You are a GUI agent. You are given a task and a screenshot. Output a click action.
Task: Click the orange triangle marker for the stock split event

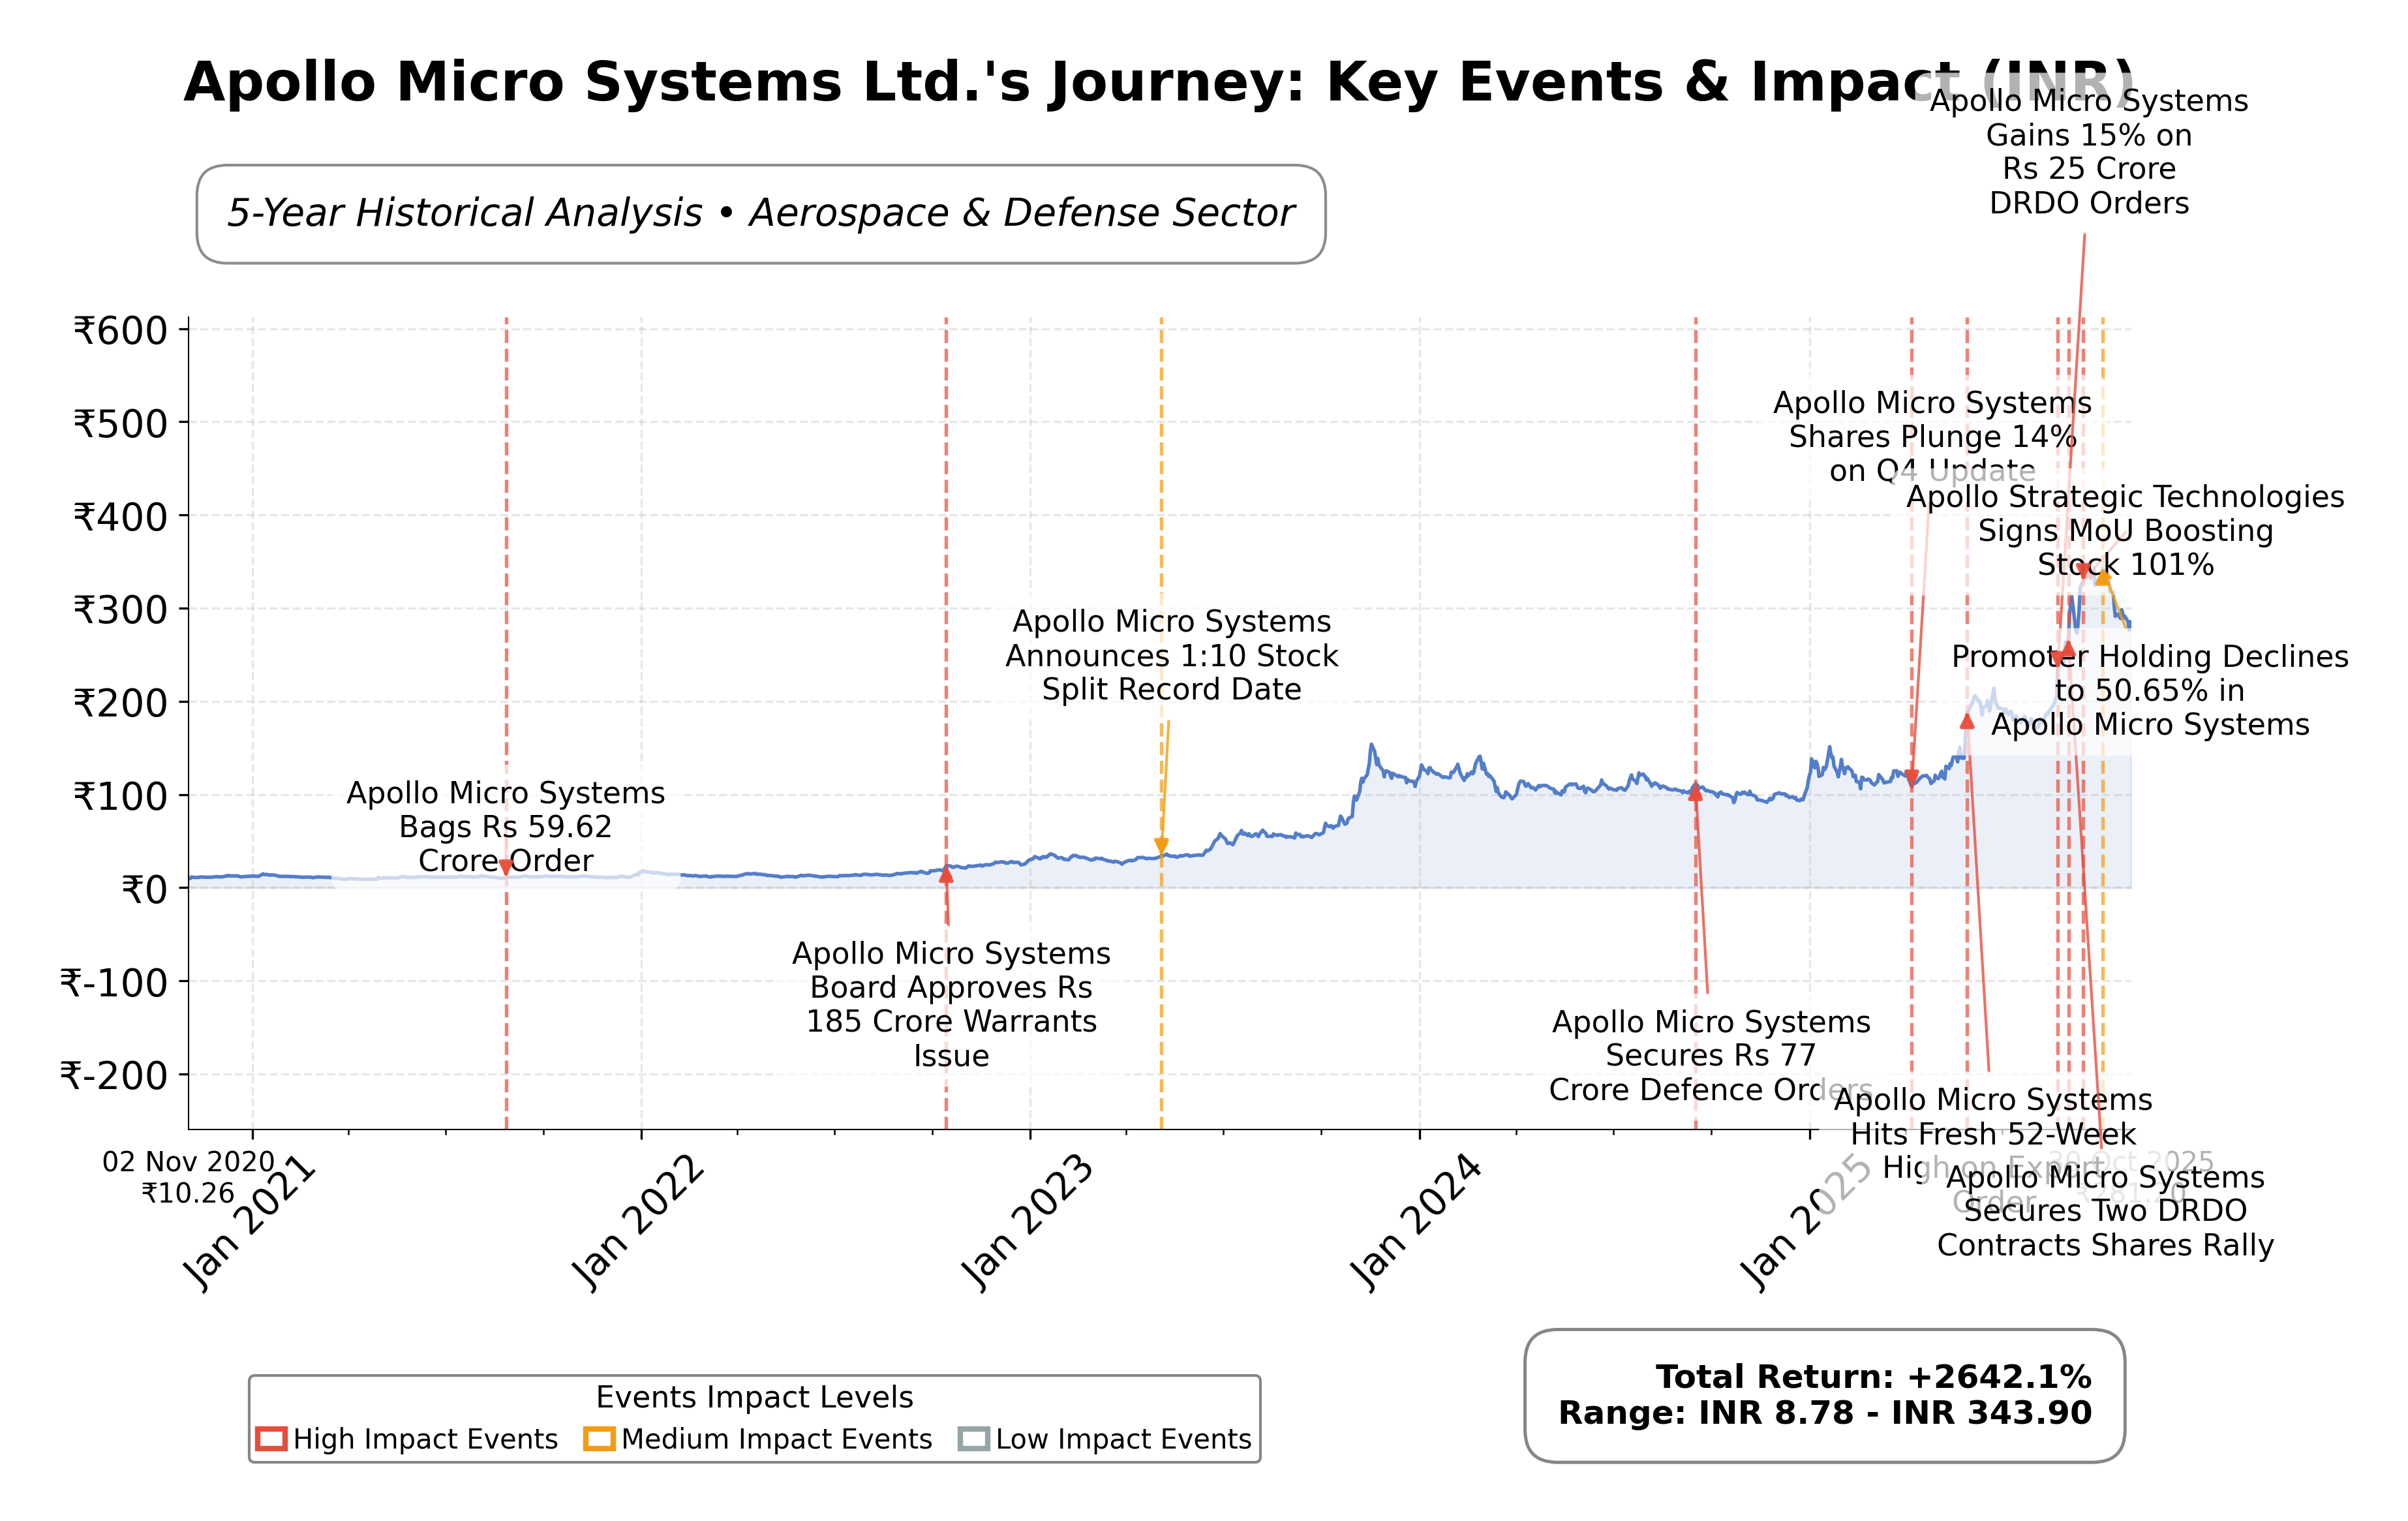point(1161,846)
